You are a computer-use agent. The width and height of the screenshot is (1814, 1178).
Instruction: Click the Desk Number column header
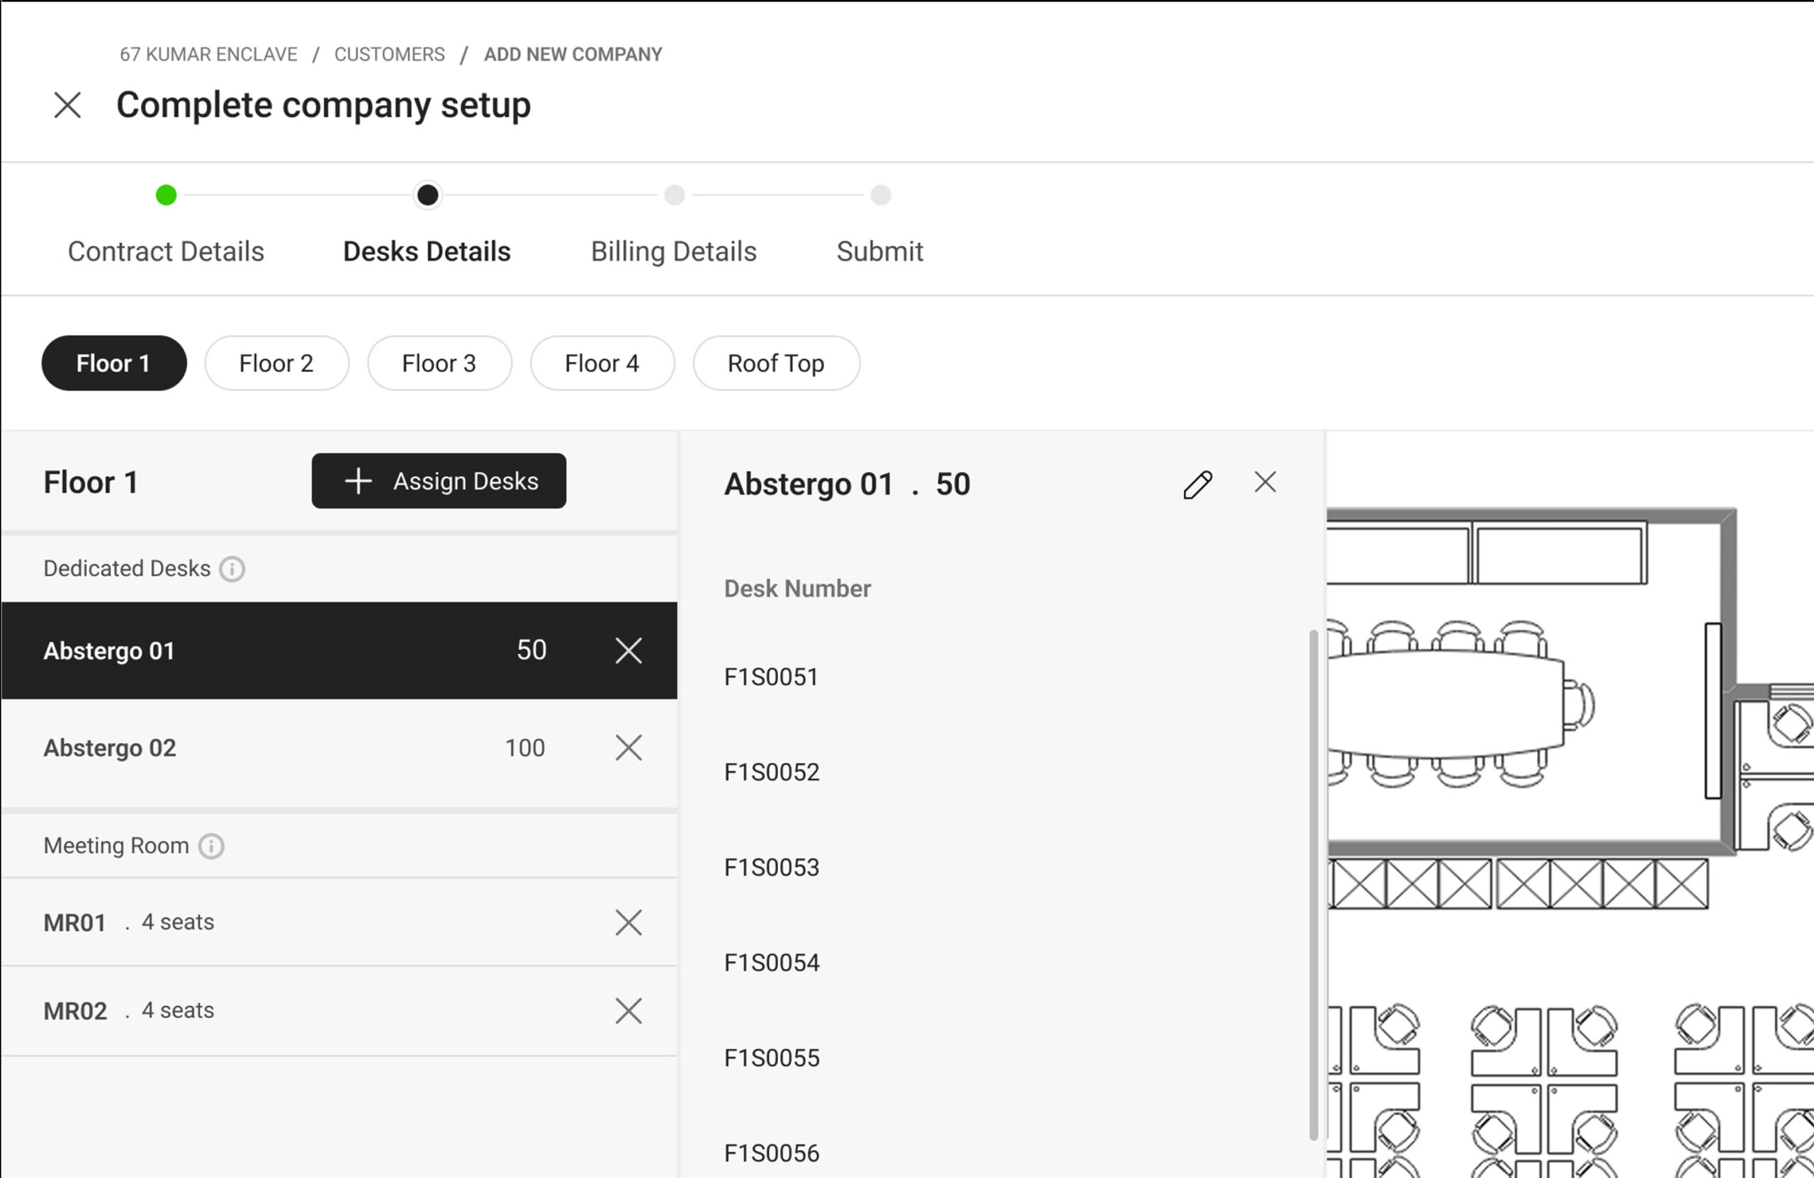click(x=797, y=589)
